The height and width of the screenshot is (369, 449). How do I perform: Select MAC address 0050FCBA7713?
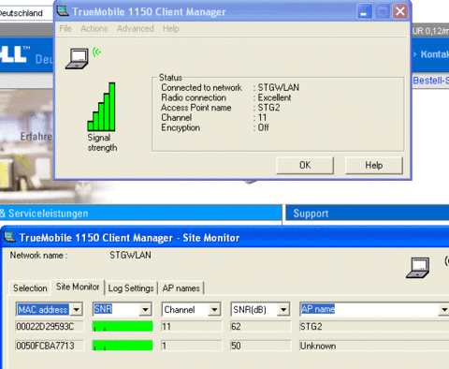tap(50, 346)
